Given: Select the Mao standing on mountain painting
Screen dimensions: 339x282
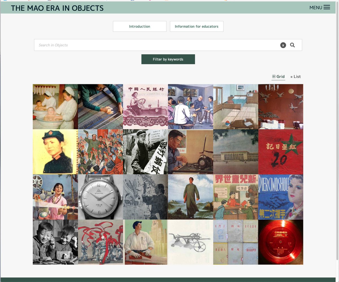Looking at the screenshot, I should tap(191, 197).
